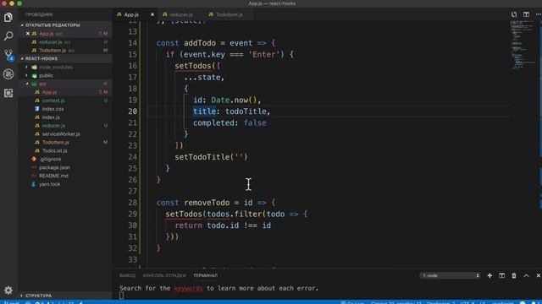Collapse the src folder arrow
The image size is (542, 304).
tap(27, 84)
